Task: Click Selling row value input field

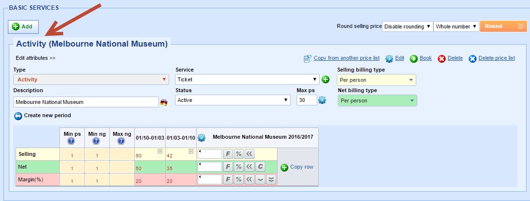Action: pos(209,154)
